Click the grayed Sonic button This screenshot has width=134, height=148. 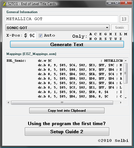(x=120, y=27)
